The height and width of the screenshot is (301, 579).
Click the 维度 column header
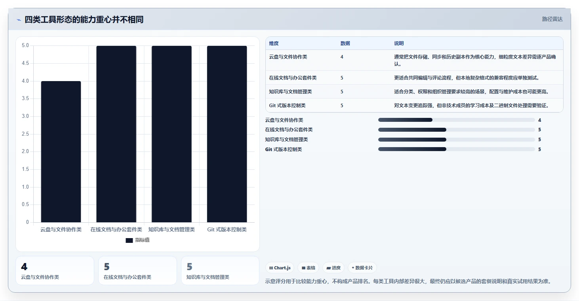[274, 44]
